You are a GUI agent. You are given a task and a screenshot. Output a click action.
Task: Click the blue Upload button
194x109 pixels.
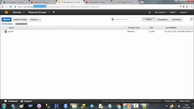coord(6,19)
